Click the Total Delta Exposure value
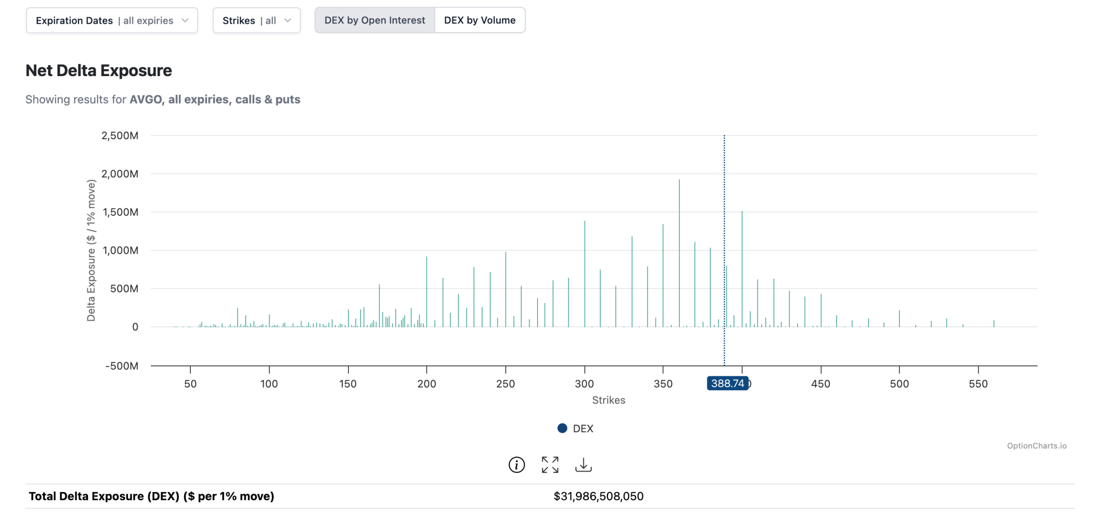1115x512 pixels. click(x=598, y=496)
